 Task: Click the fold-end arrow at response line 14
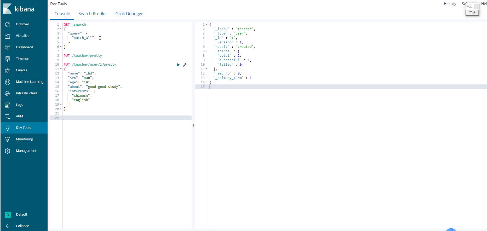pos(207,82)
